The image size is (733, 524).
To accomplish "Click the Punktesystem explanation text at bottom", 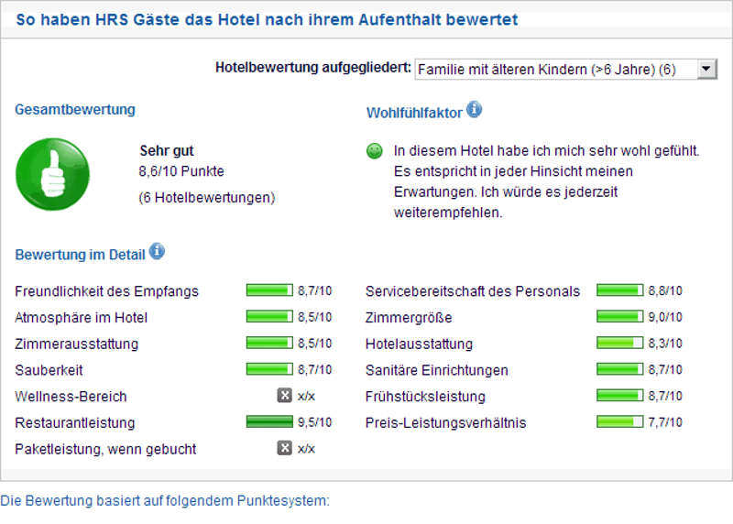I will tap(165, 501).
